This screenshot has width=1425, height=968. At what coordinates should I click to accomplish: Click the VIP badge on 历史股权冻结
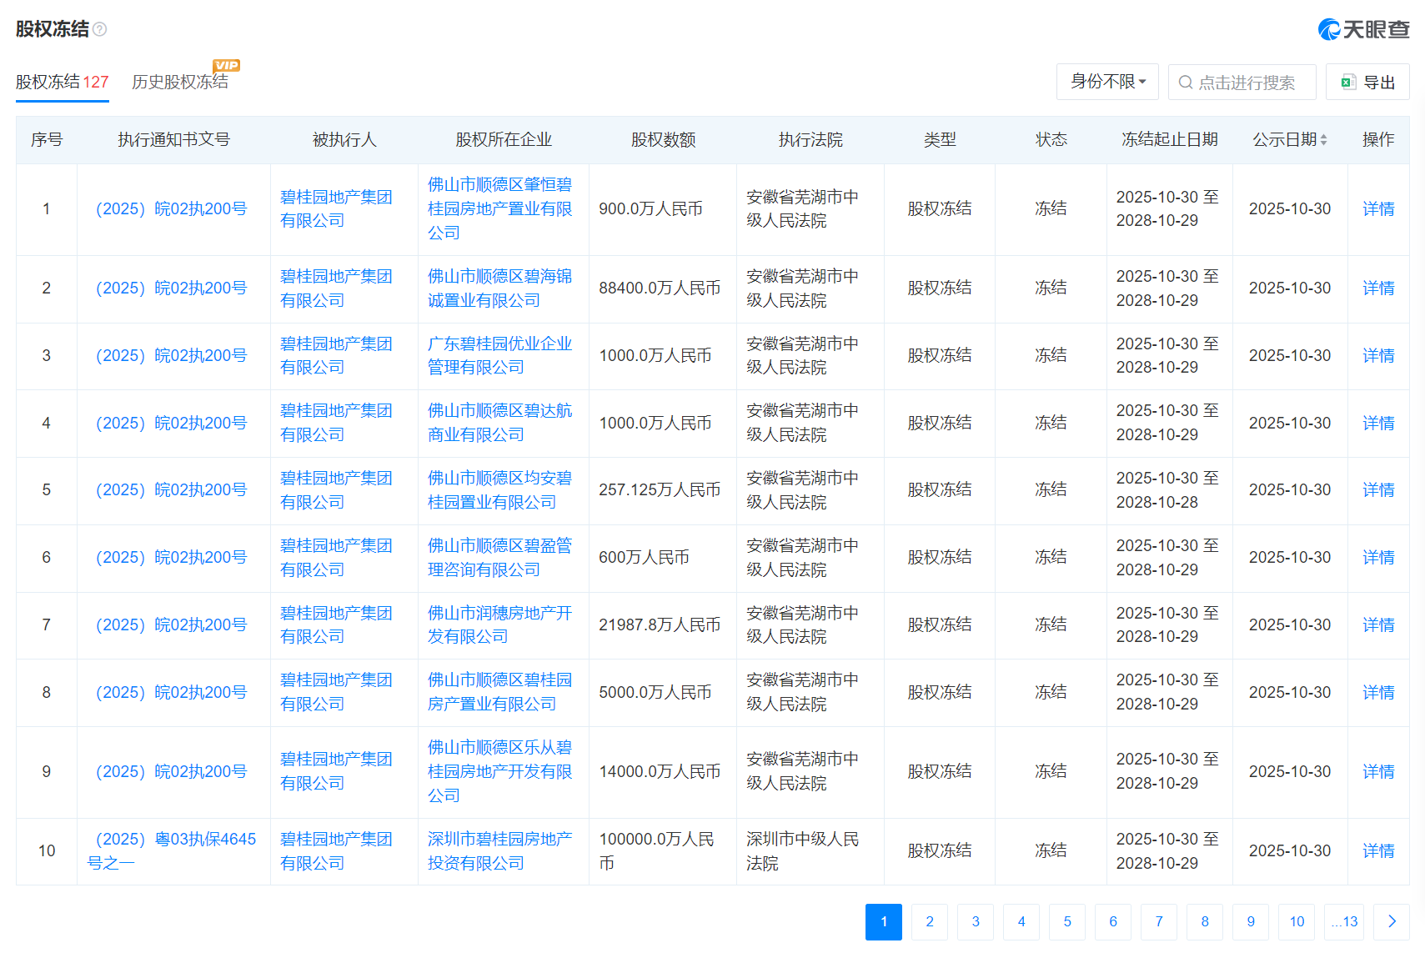226,66
